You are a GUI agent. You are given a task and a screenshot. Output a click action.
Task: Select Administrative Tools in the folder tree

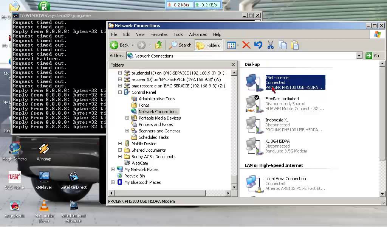coord(157,99)
